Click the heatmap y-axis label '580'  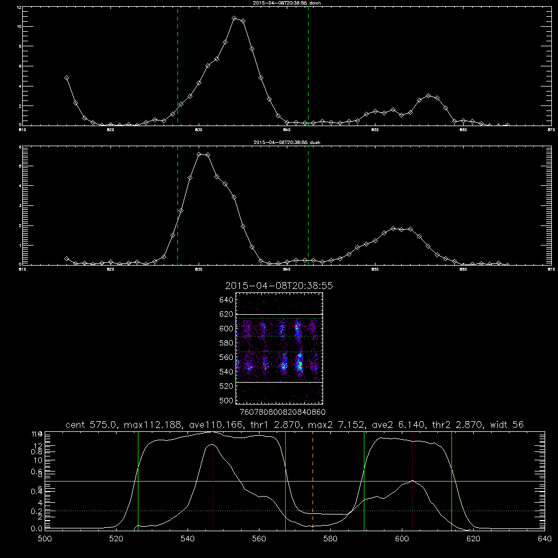227,343
